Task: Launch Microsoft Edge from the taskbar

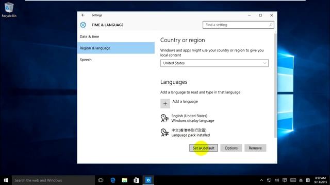Action: (x=113, y=180)
